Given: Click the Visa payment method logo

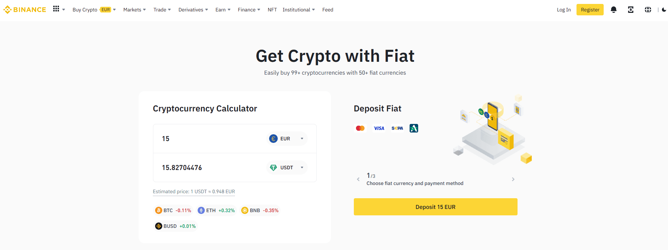Looking at the screenshot, I should pos(378,128).
